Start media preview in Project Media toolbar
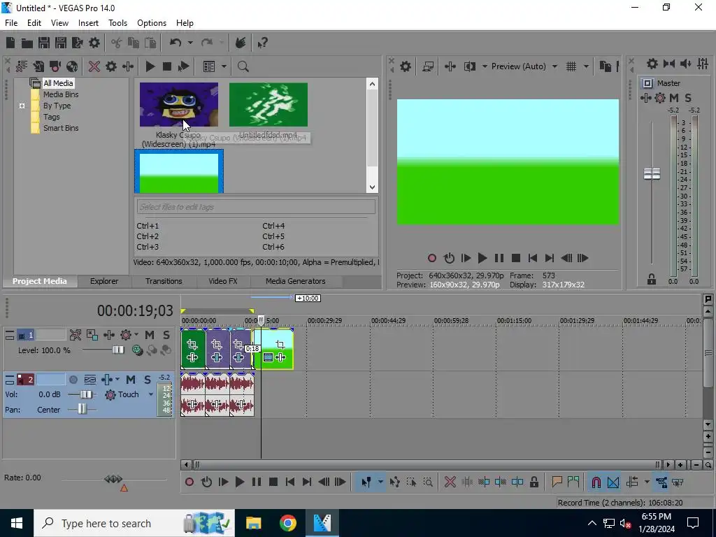Screen dimensions: 716x537 coord(150,66)
